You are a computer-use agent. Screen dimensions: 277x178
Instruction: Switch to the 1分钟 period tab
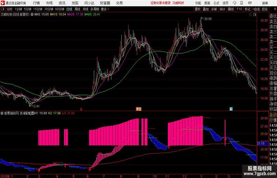tap(18, 9)
